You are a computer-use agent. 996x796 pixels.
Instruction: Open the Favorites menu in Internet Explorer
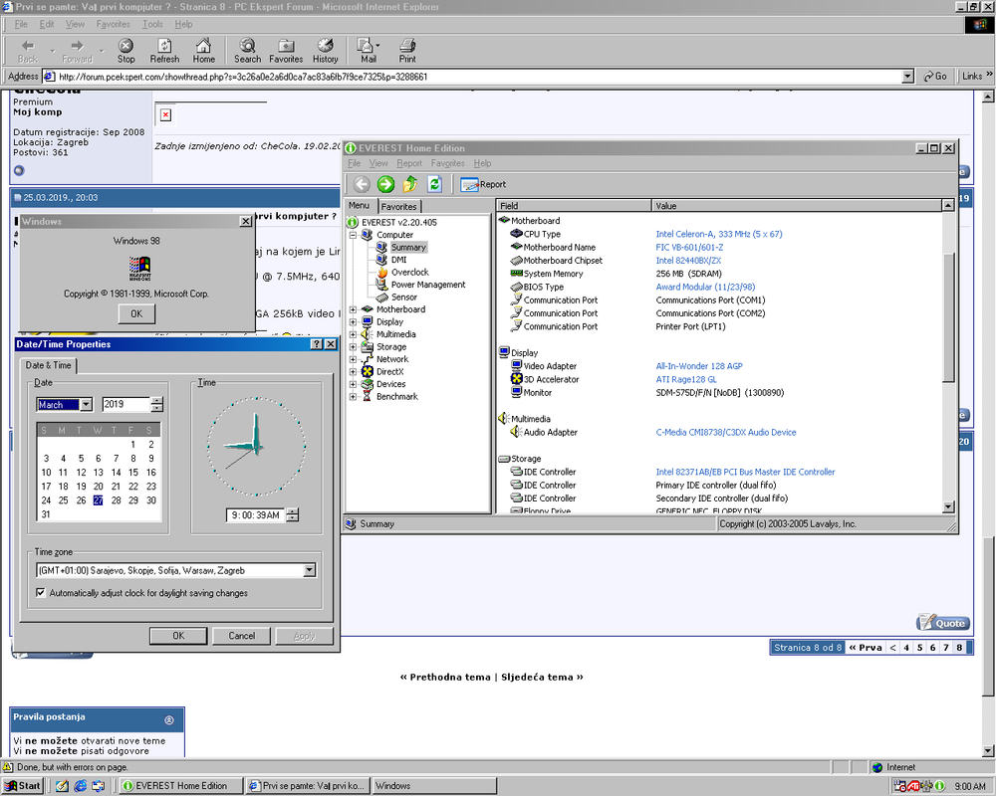click(x=114, y=24)
